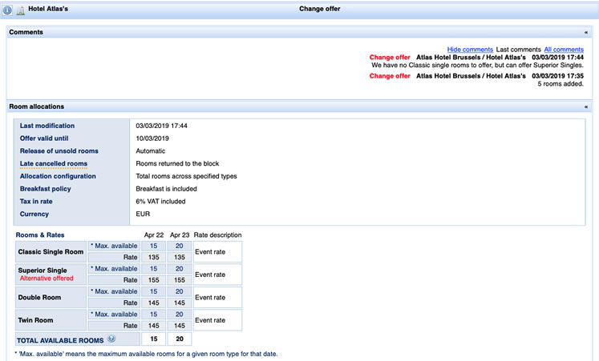Select Superior Single rate 155 for Apr 22
The height and width of the screenshot is (361, 599).
click(154, 280)
